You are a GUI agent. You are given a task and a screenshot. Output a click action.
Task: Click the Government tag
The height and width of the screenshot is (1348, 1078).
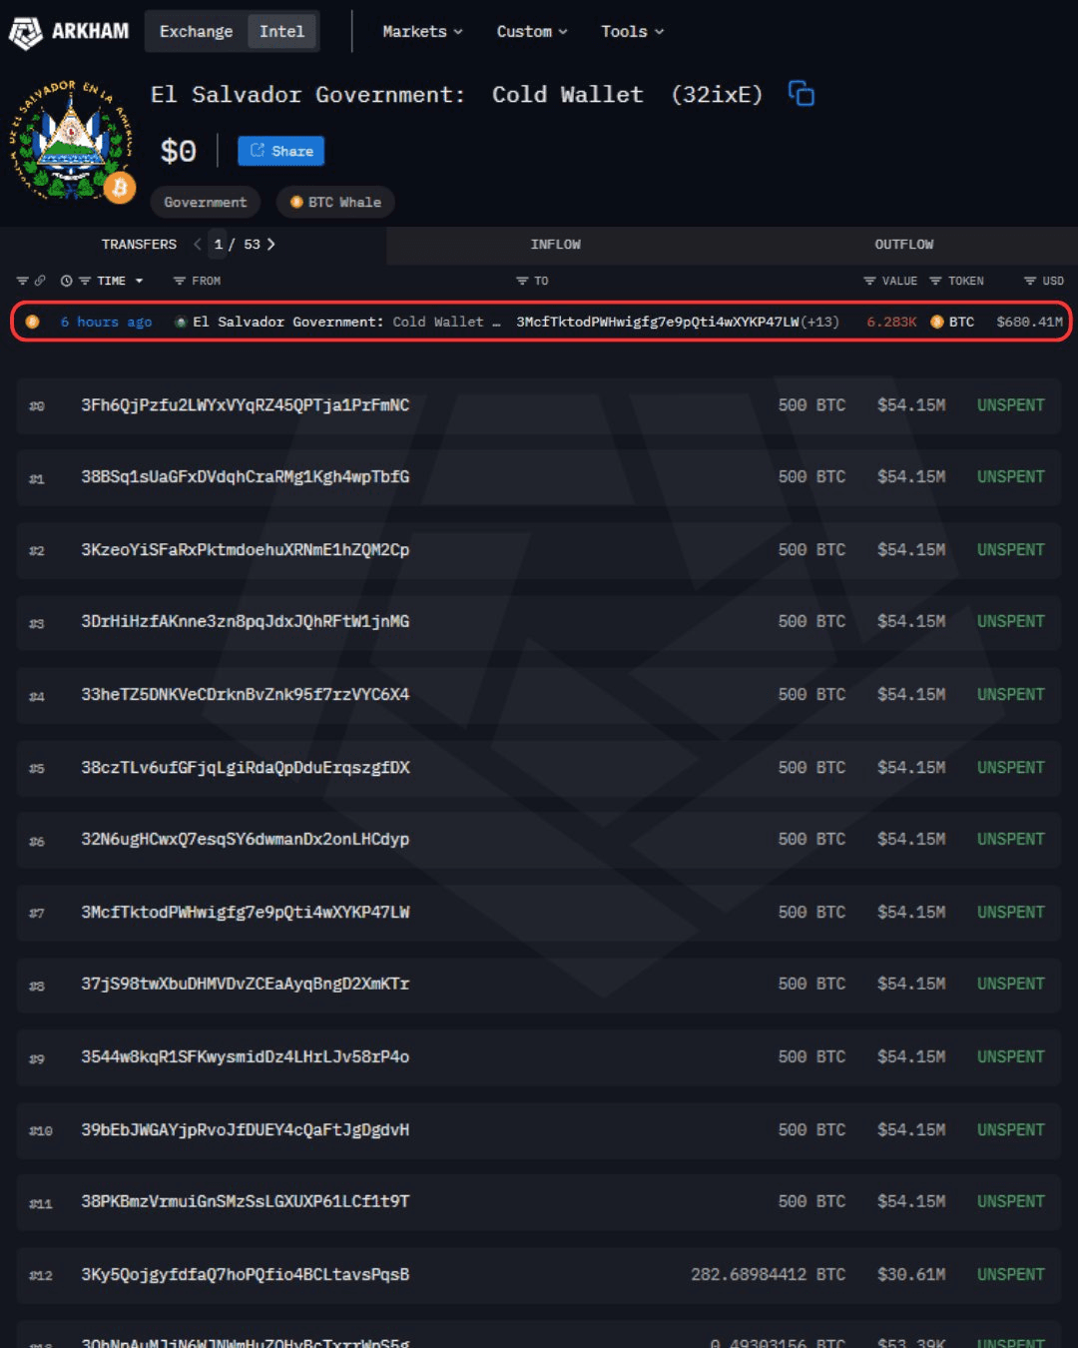[205, 202]
